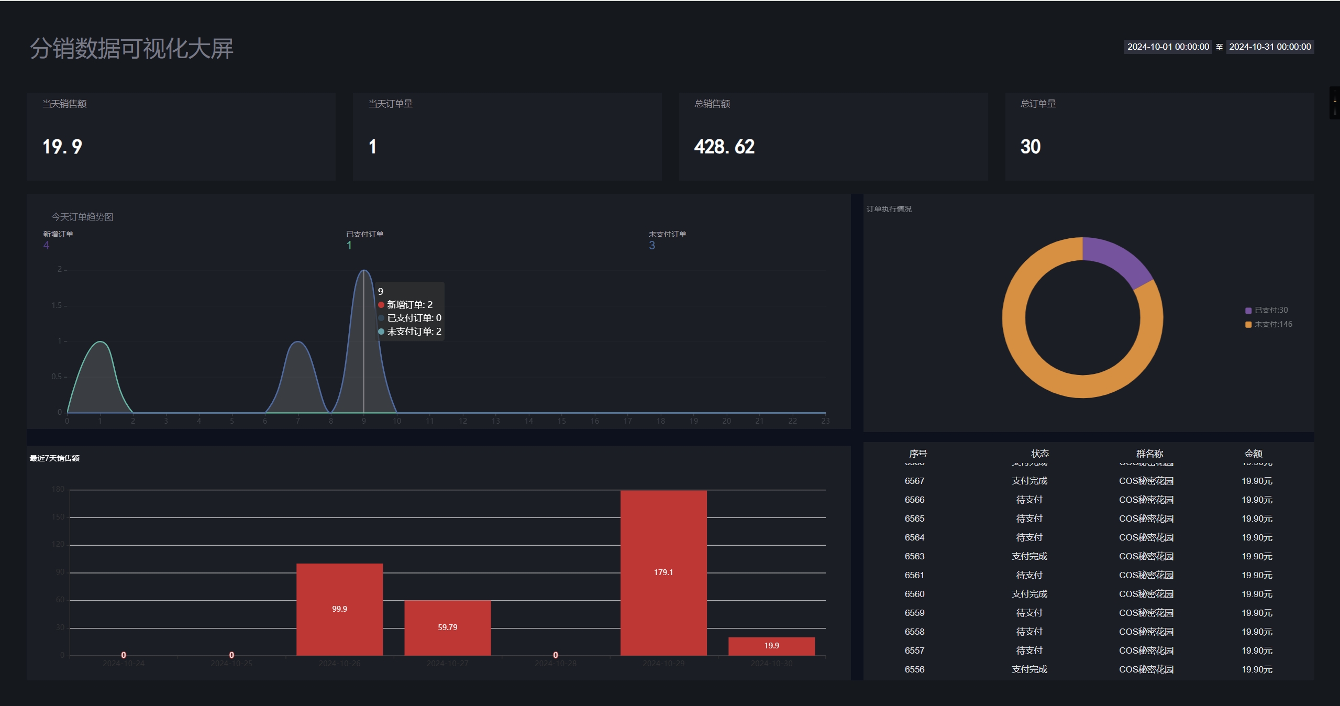Viewport: 1340px width, 706px height.
Task: Click the 序号 column header
Action: [x=918, y=454]
